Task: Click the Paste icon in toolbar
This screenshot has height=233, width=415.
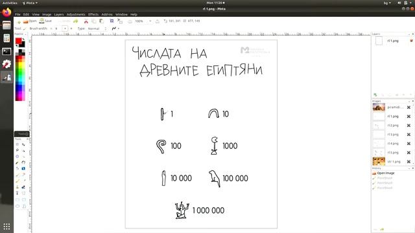Action: [101, 21]
